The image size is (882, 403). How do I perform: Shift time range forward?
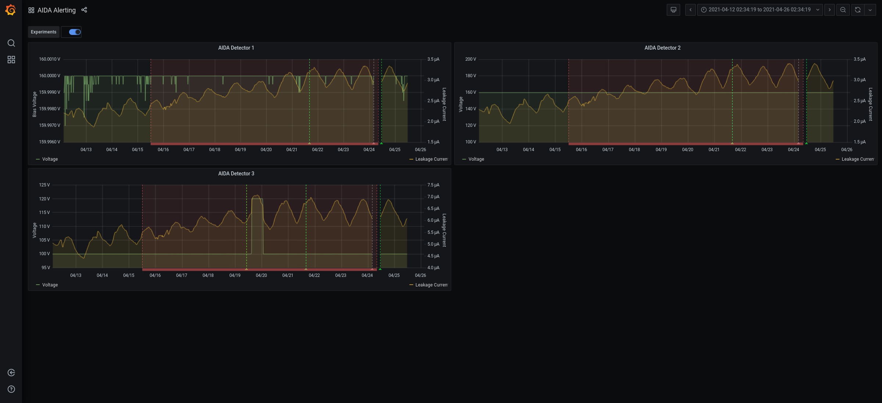click(x=829, y=10)
